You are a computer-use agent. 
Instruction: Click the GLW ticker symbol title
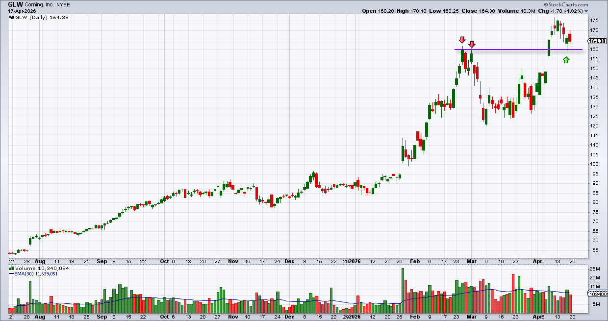(16, 4)
